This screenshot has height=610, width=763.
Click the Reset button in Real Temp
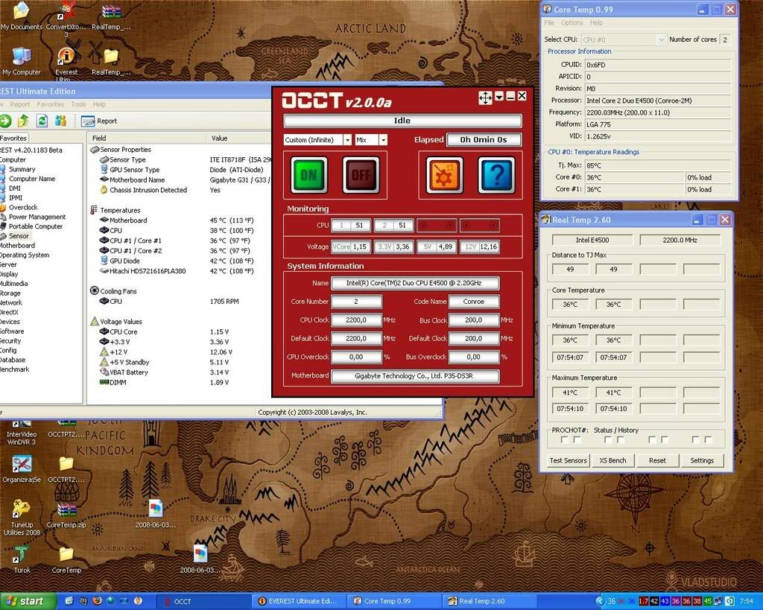[657, 460]
